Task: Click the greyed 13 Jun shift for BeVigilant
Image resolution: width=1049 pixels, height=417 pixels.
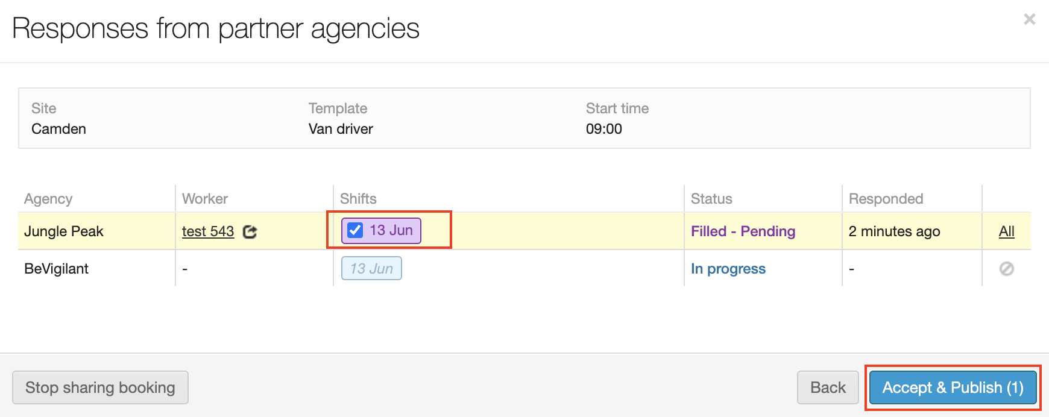Action: (x=371, y=269)
